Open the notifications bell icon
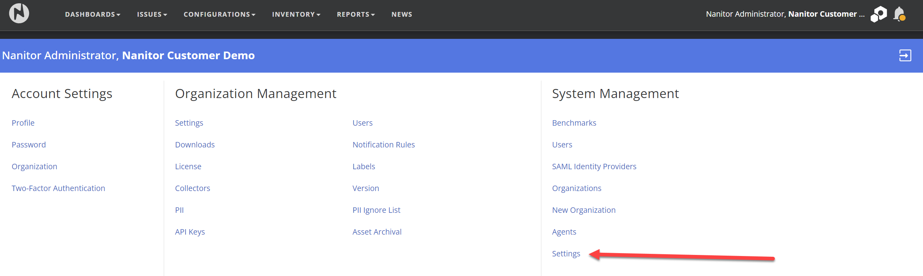Viewport: 923px width, 276px height. (899, 14)
